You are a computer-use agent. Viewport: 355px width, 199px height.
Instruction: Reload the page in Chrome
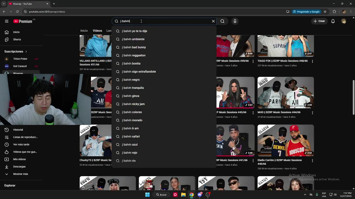coord(17,12)
